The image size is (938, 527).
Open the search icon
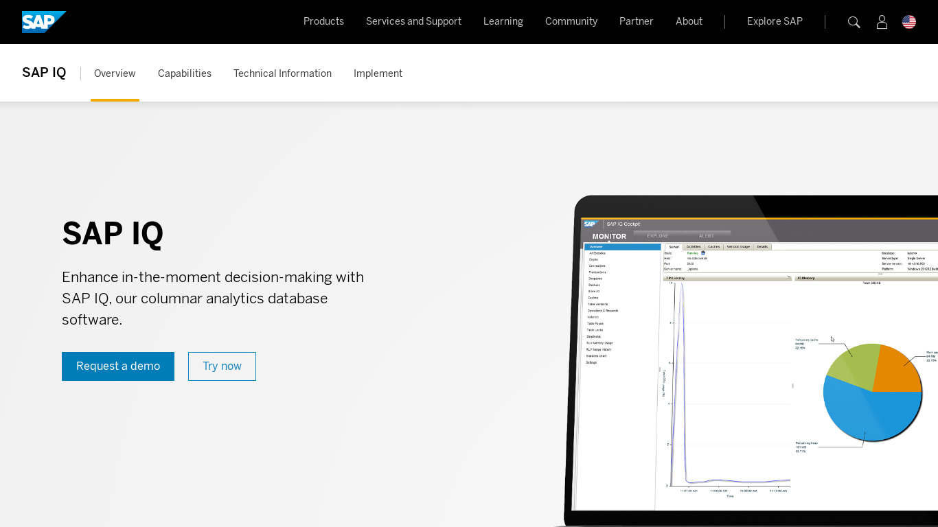point(854,22)
